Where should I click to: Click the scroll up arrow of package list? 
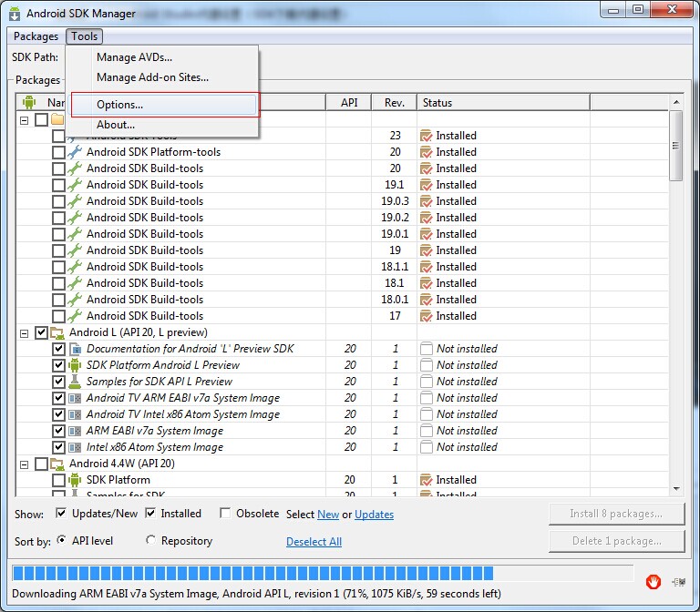[x=676, y=102]
